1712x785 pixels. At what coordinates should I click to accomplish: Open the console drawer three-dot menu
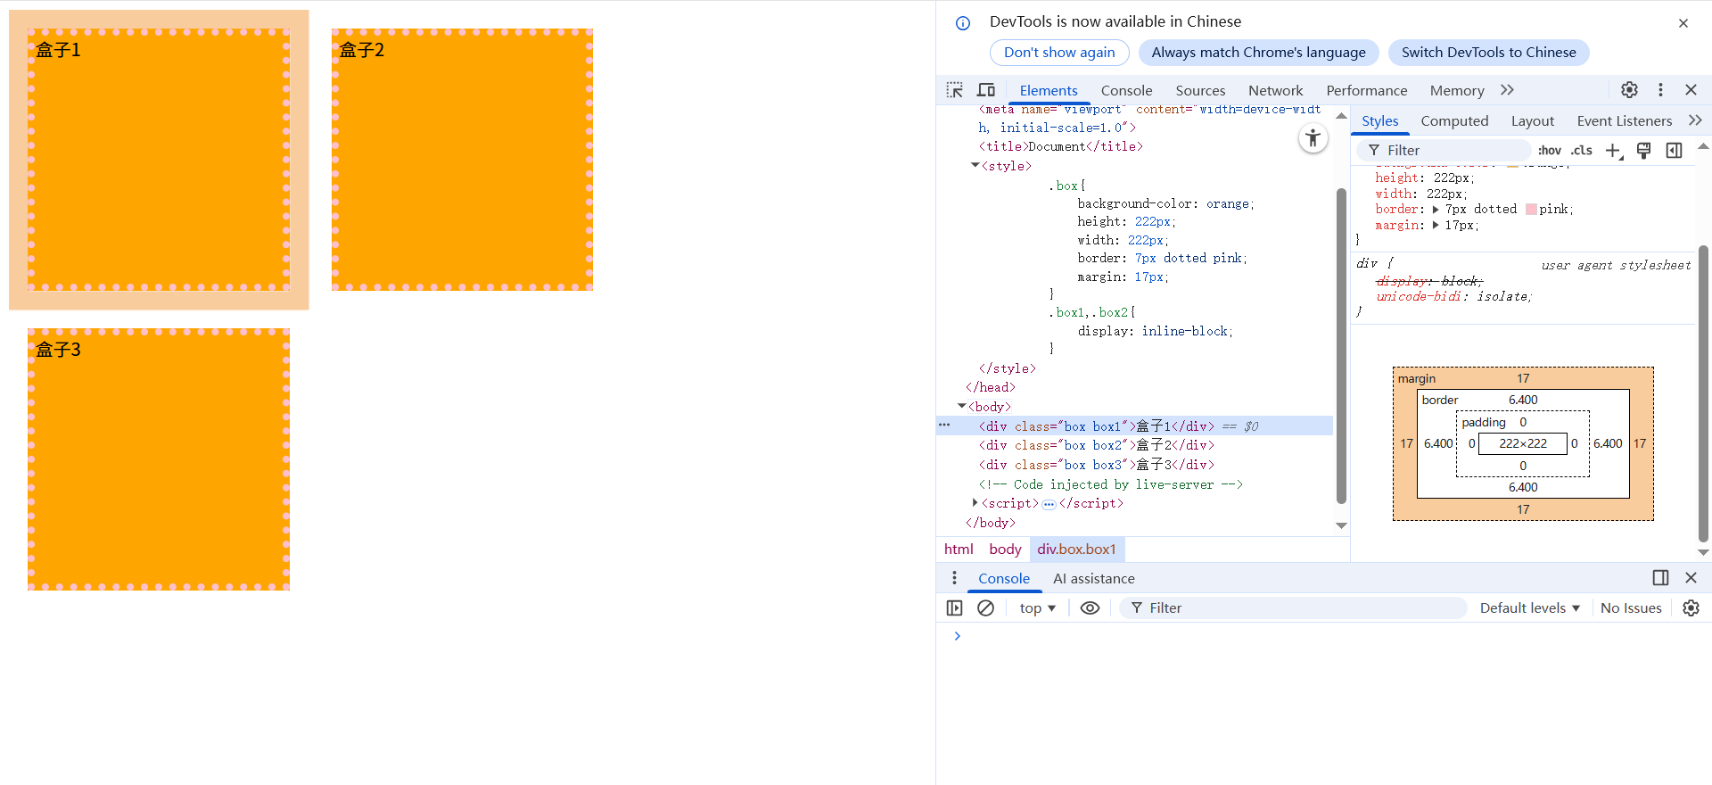954,578
